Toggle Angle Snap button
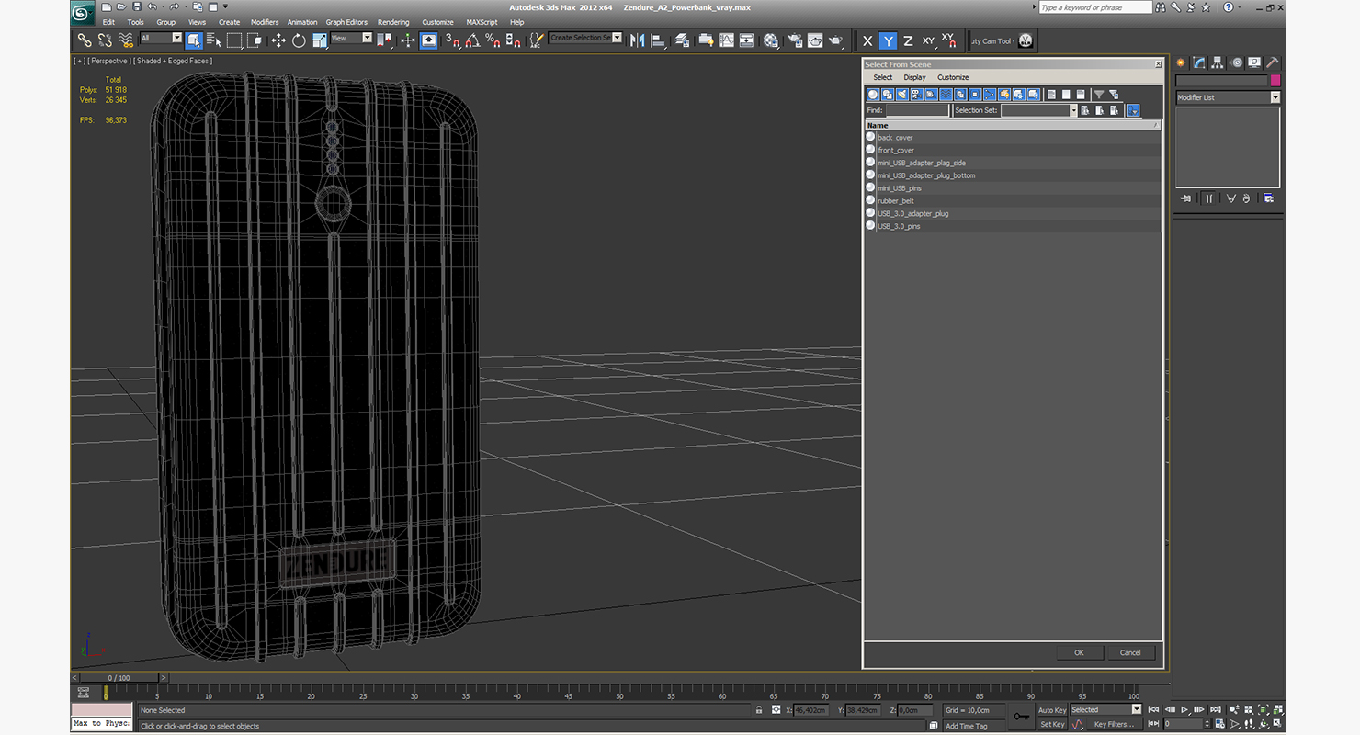The height and width of the screenshot is (735, 1360). tap(472, 40)
